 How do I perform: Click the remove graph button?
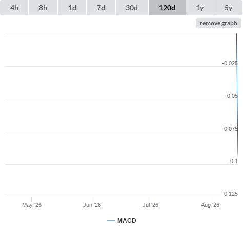[218, 23]
